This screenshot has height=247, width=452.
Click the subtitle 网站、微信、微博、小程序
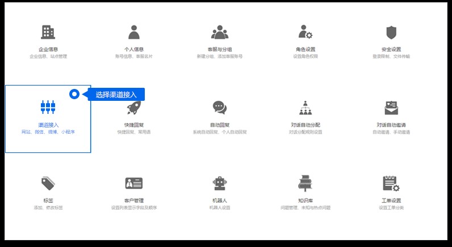(x=48, y=132)
